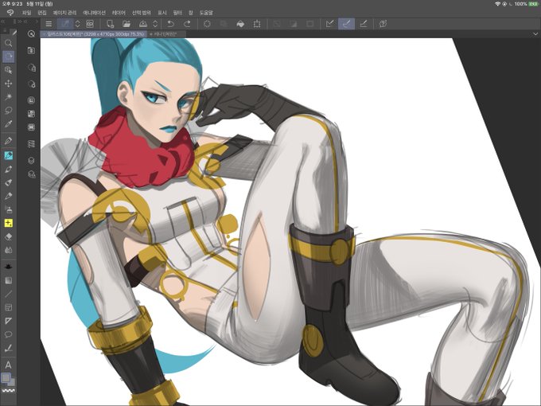Open CLIP STUDIO swirl icon in command bar
This screenshot has width=541, height=406.
90,24
